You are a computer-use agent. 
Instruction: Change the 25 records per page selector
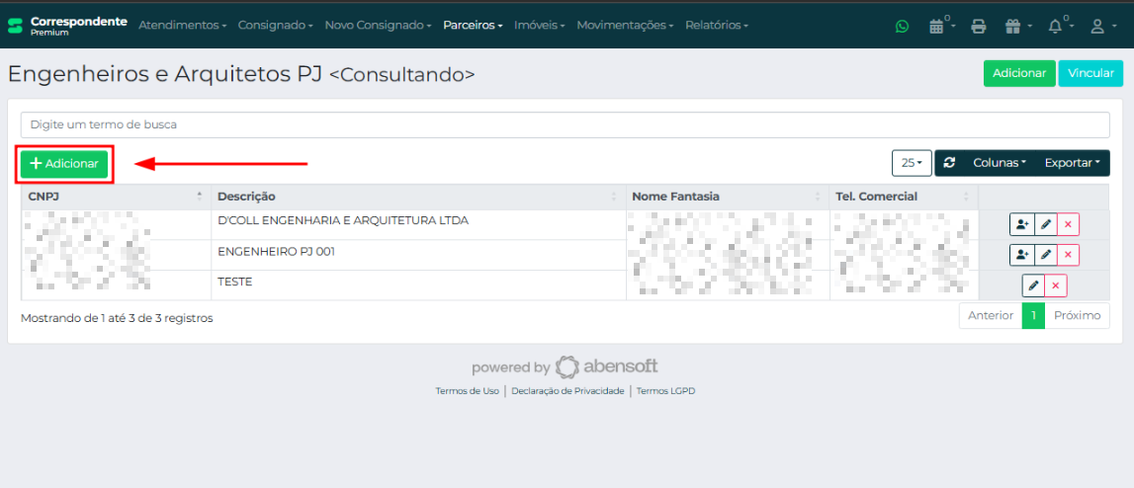tap(911, 163)
